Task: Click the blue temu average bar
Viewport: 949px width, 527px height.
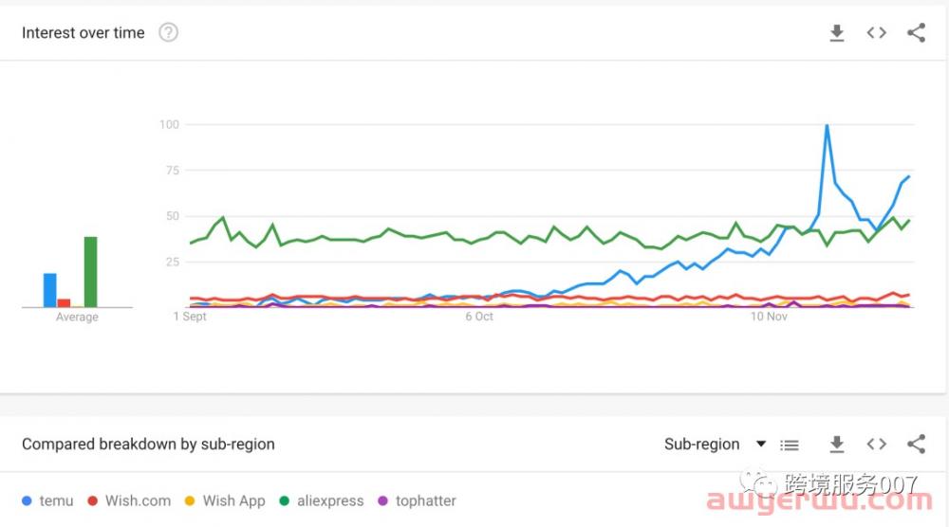Action: pyautogui.click(x=49, y=290)
